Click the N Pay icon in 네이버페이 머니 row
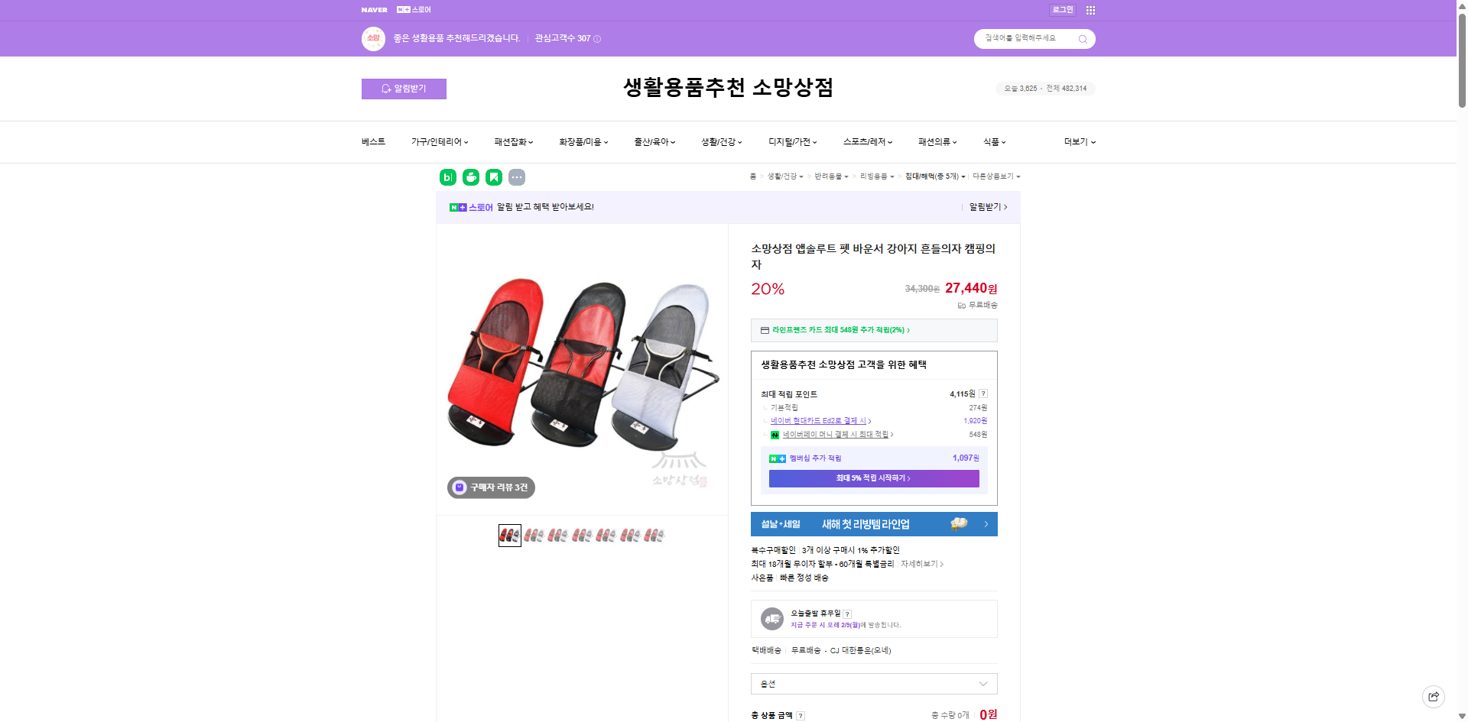This screenshot has height=722, width=1468. click(775, 433)
